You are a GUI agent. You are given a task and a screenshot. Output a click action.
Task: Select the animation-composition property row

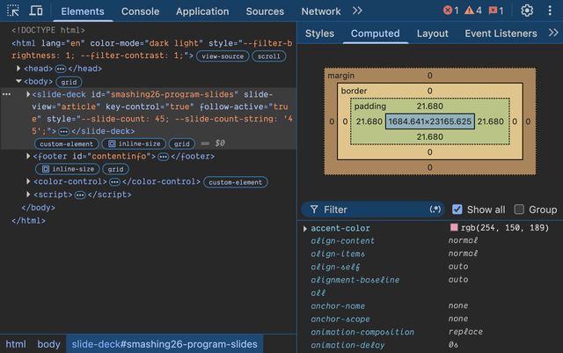pyautogui.click(x=430, y=332)
